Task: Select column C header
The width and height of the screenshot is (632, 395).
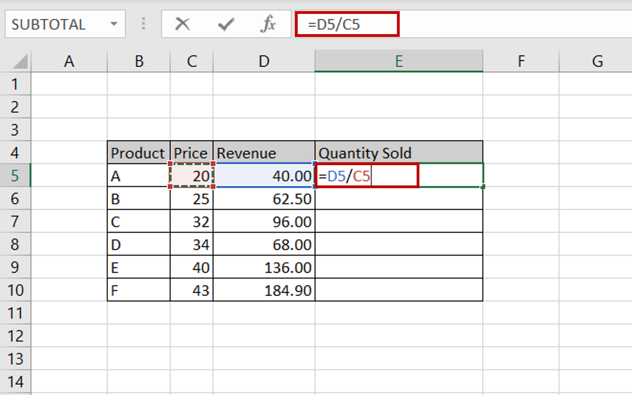Action: (x=192, y=61)
